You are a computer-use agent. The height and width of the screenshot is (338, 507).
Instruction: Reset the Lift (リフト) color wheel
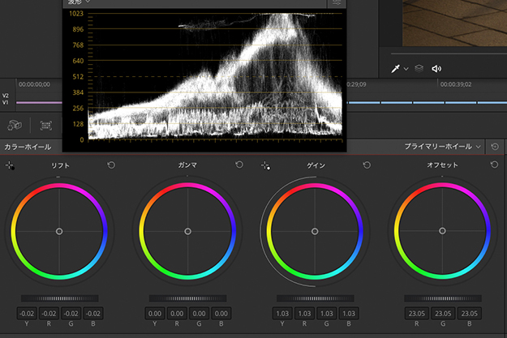[111, 165]
